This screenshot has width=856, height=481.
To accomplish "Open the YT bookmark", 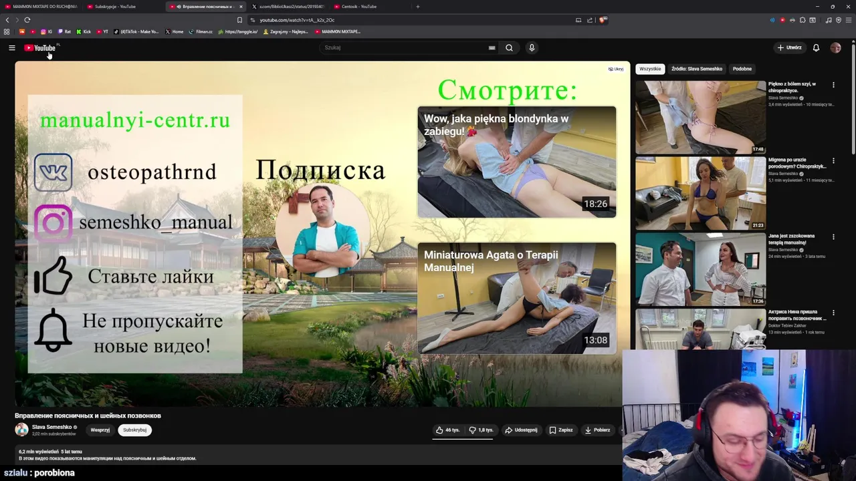I will (x=102, y=31).
